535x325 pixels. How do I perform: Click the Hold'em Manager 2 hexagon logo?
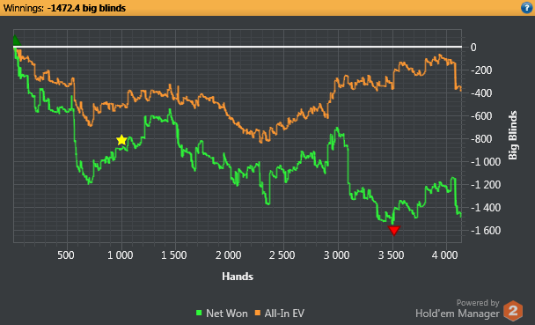click(x=513, y=311)
